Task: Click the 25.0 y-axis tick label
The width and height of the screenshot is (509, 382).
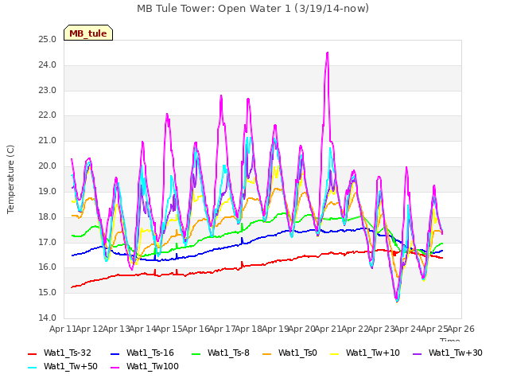Action: click(x=48, y=40)
